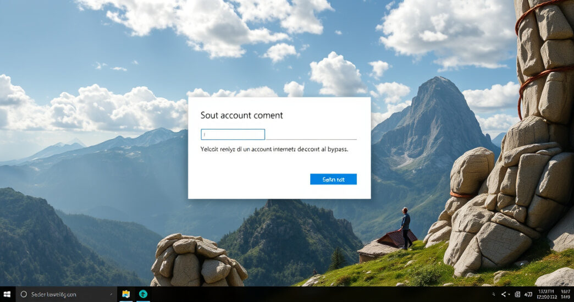This screenshot has height=302, width=574.
Task: Focus the taskbar search text box
Action: click(60, 294)
